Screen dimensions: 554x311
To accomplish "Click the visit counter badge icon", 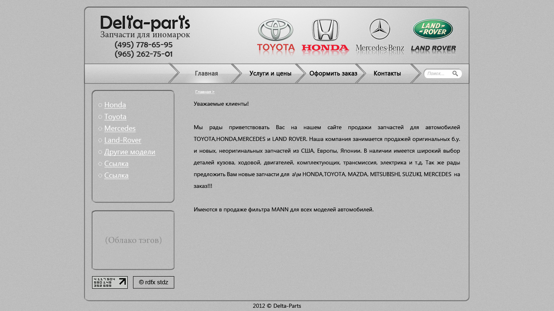I will tap(110, 282).
